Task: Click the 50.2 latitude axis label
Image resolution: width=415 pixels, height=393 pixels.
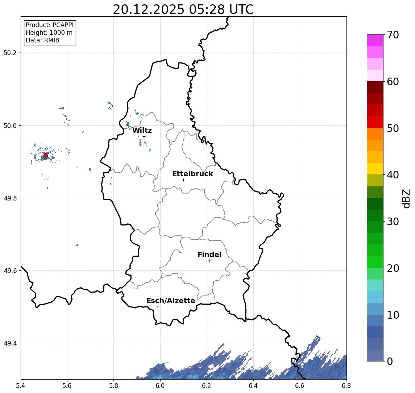Action: [x=10, y=53]
